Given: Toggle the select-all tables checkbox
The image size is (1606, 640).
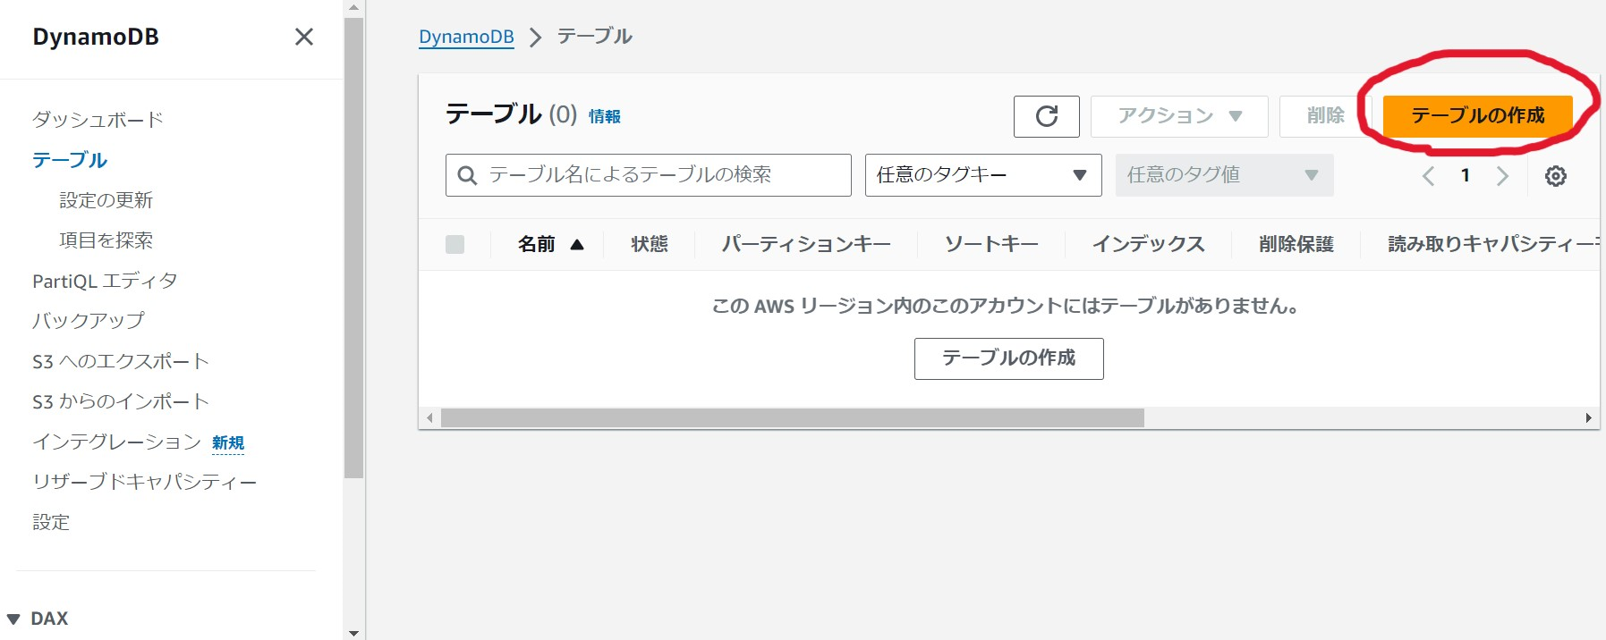Looking at the screenshot, I should [x=455, y=244].
